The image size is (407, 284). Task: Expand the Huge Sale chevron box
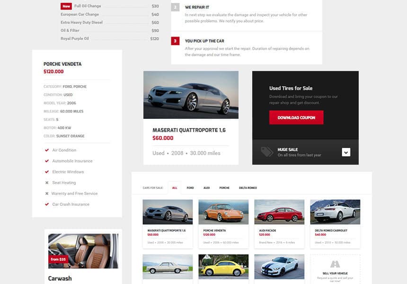point(346,152)
